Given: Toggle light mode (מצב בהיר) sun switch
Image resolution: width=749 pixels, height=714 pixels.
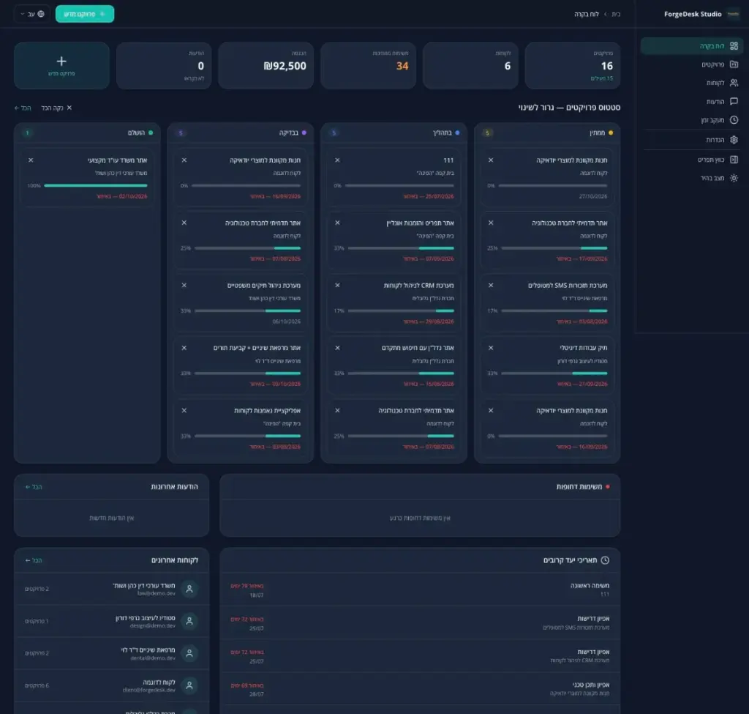Looking at the screenshot, I should coord(734,178).
